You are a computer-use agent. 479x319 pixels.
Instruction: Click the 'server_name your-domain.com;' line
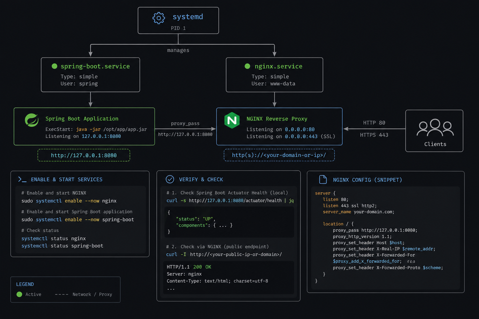pyautogui.click(x=359, y=212)
